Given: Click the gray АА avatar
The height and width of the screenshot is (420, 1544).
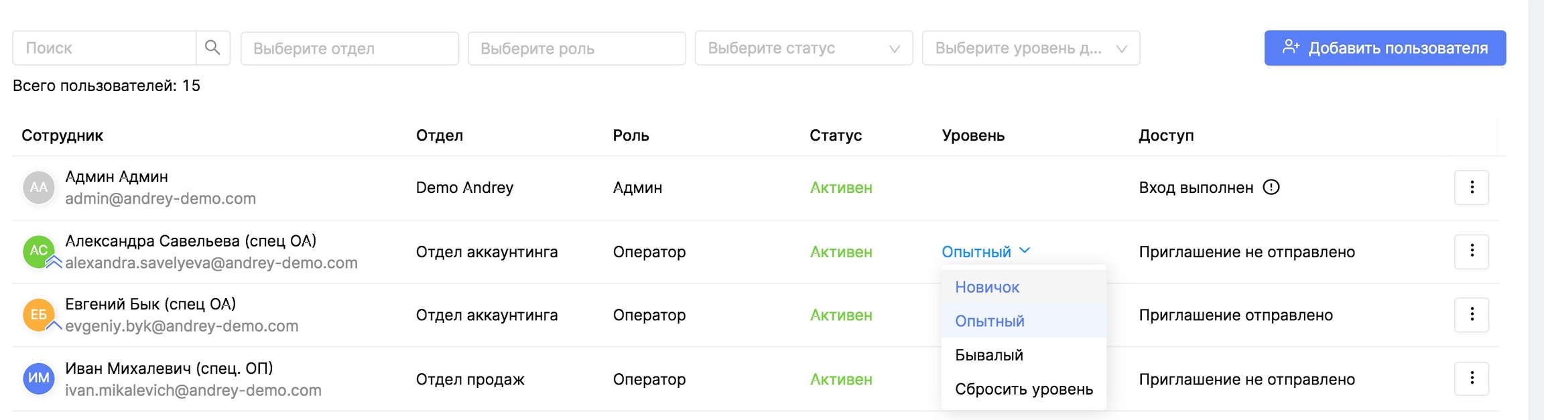Looking at the screenshot, I should pyautogui.click(x=38, y=188).
